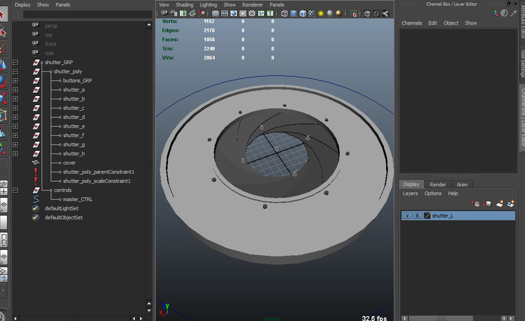Click color swatch of shutter_L layer
Screen dimensions: 525x321
click(427, 216)
